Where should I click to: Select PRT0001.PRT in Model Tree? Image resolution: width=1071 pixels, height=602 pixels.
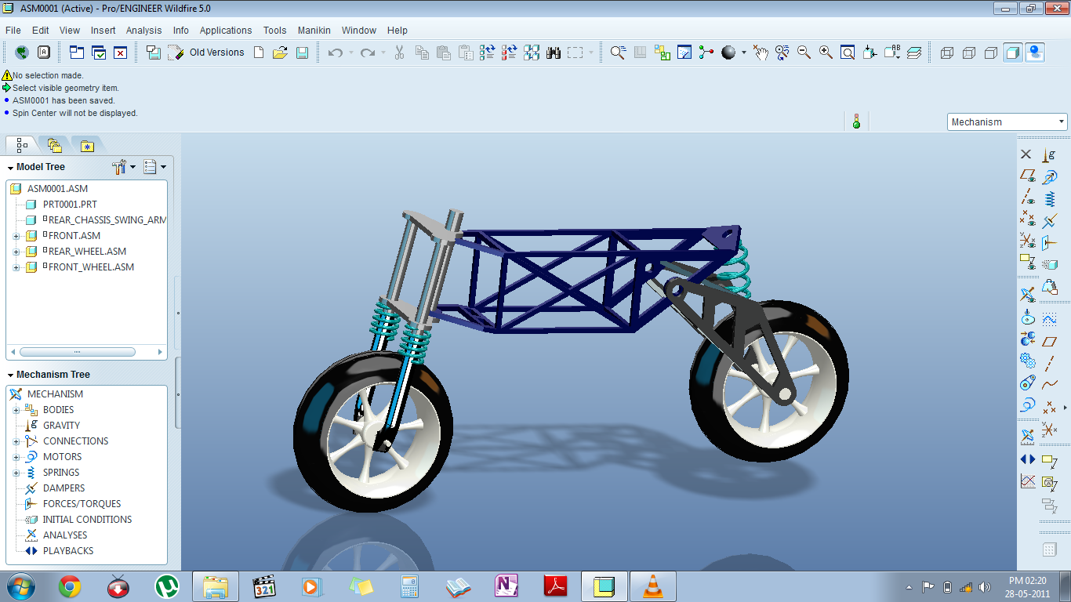70,205
